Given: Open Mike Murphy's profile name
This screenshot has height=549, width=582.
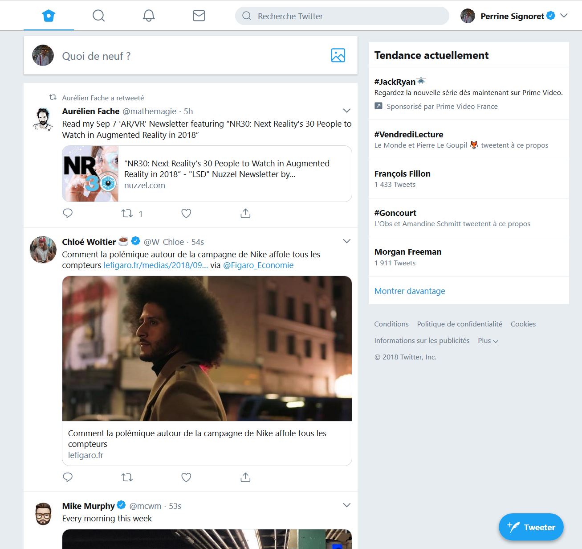Looking at the screenshot, I should (x=88, y=506).
